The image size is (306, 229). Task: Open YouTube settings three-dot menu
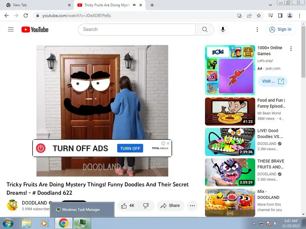click(x=257, y=30)
